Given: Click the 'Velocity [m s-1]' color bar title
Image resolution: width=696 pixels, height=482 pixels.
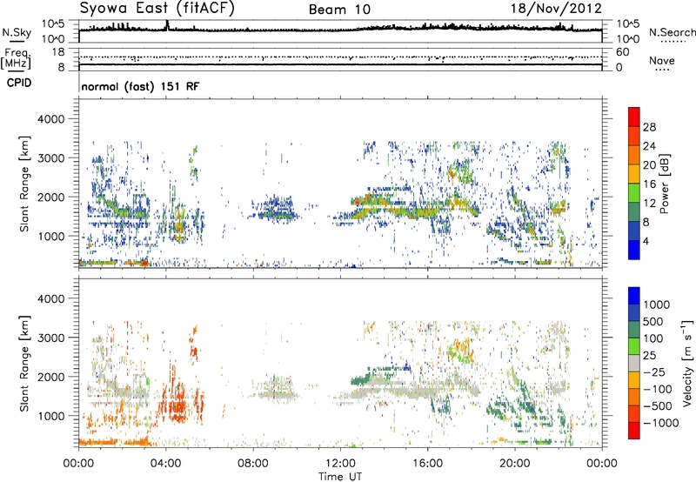Looking at the screenshot, I should point(687,363).
